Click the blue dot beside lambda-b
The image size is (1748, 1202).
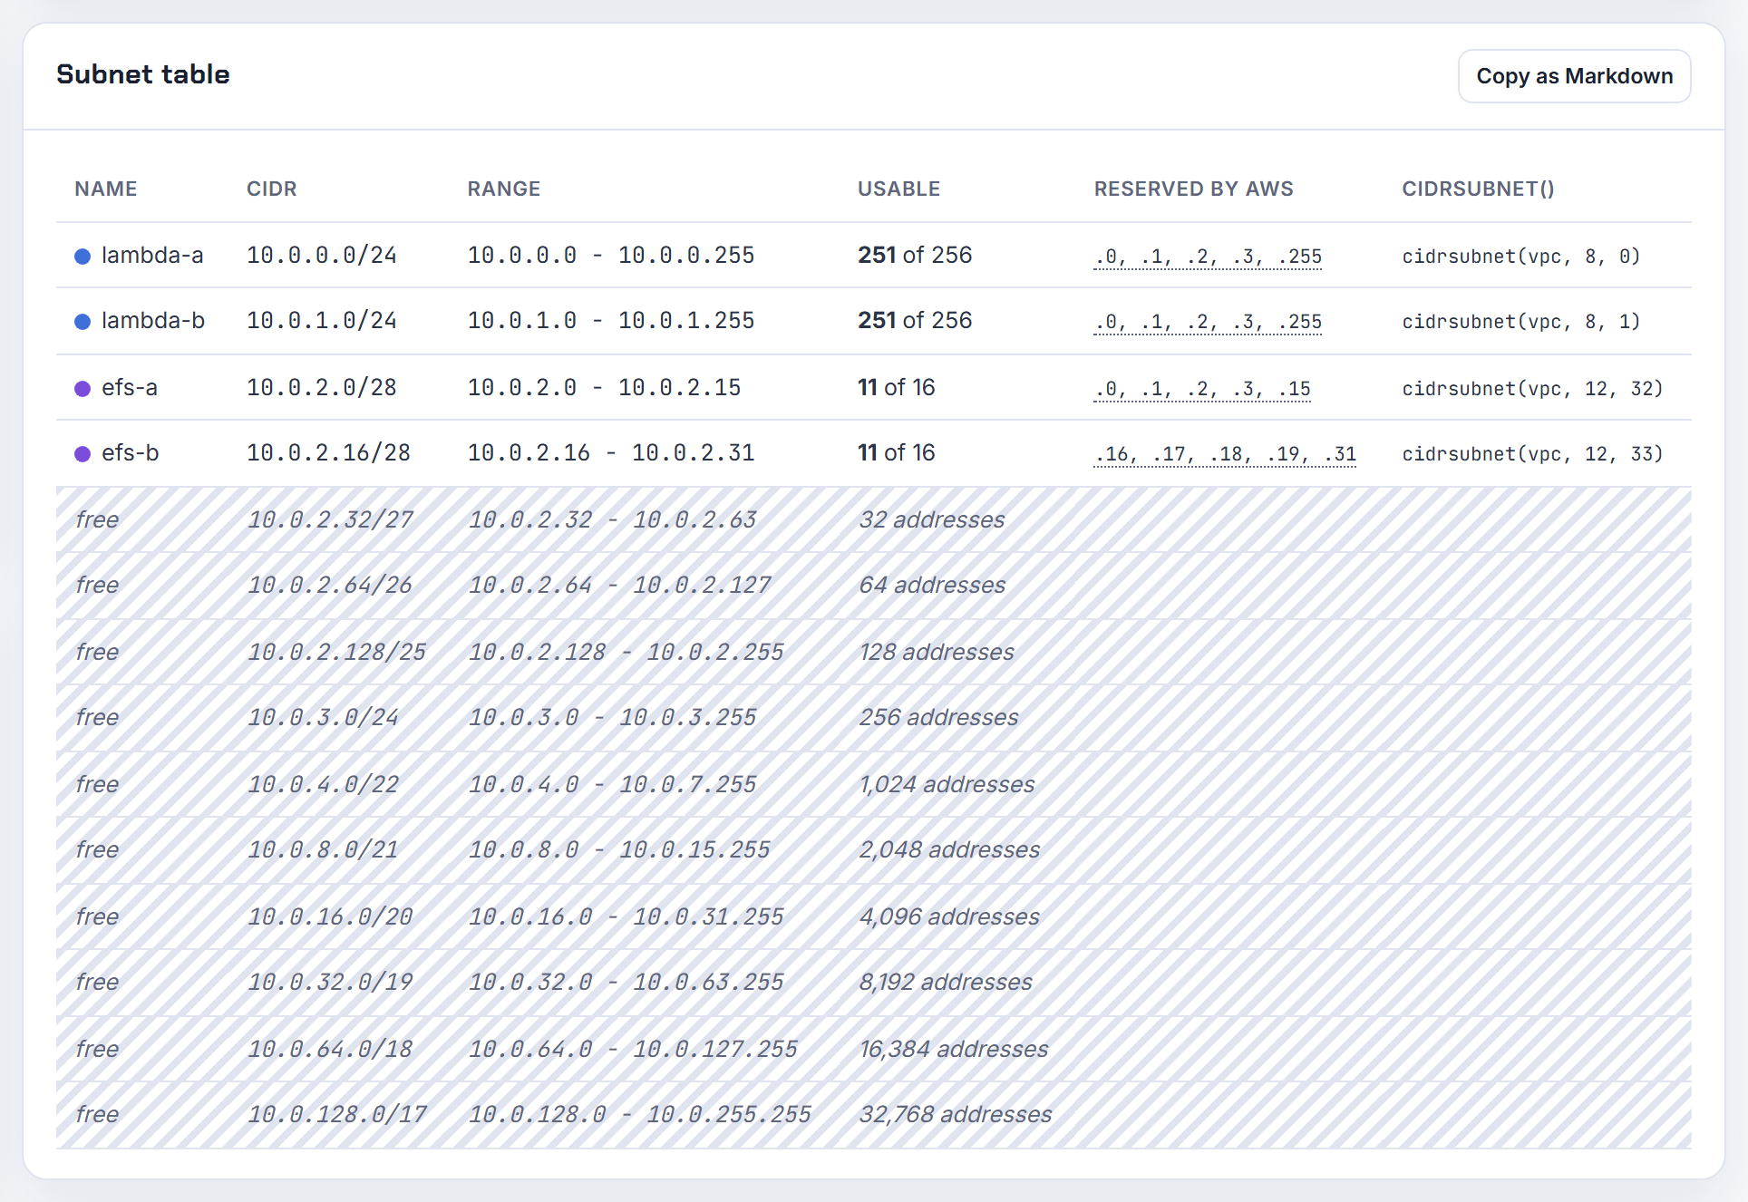83,322
